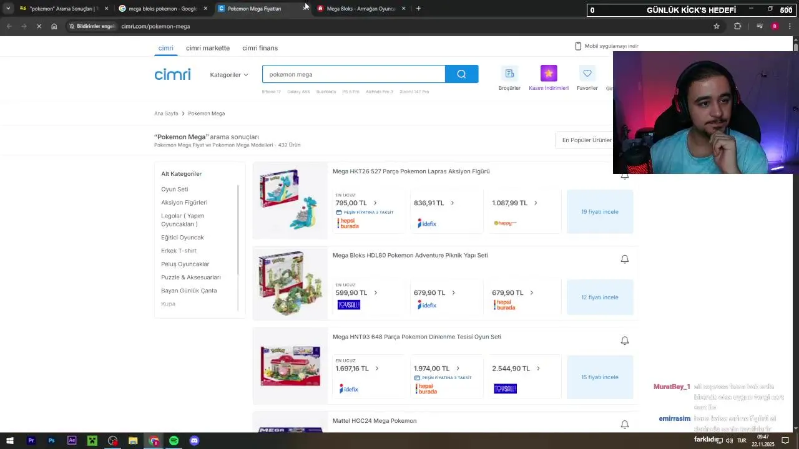Open the Broşürler icon
Image resolution: width=799 pixels, height=449 pixels.
(x=509, y=74)
